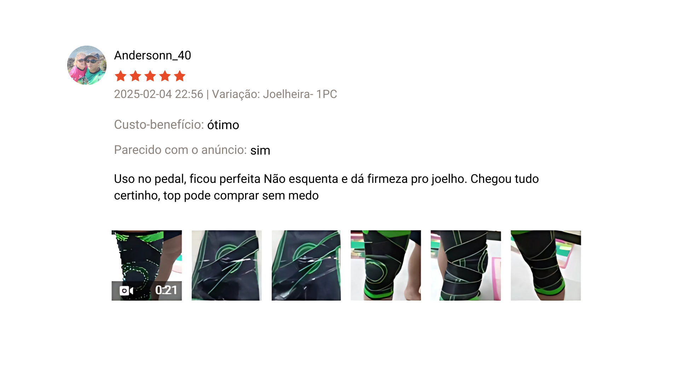679x382 pixels.
Task: Click the Variação: Joelheira- 1PC text
Action: tap(274, 94)
